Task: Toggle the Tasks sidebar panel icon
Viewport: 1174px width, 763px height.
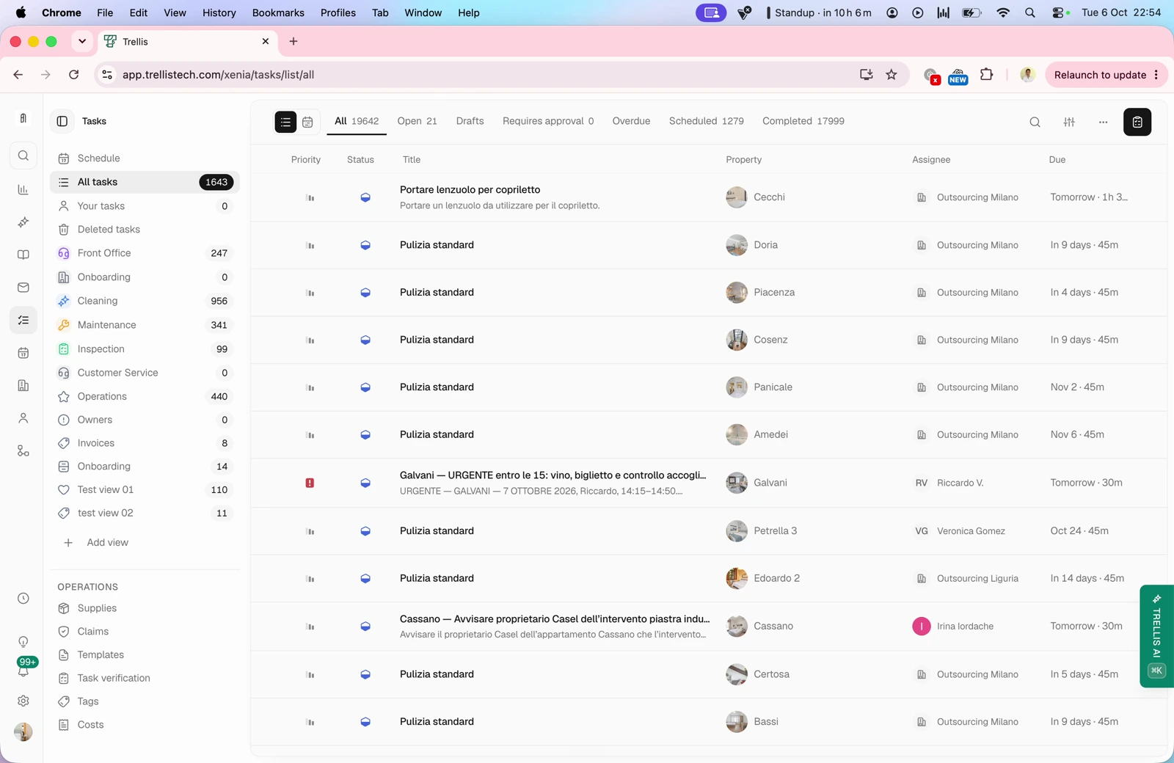Action: click(x=62, y=121)
